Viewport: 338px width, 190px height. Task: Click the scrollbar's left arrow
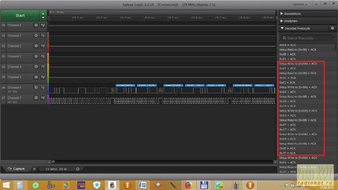(49, 162)
